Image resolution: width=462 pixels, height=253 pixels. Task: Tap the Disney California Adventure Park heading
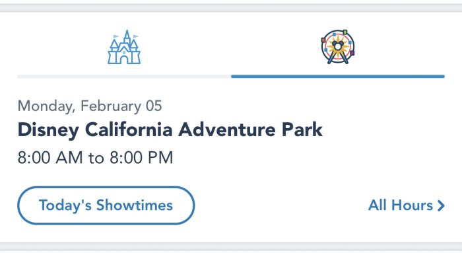point(170,129)
